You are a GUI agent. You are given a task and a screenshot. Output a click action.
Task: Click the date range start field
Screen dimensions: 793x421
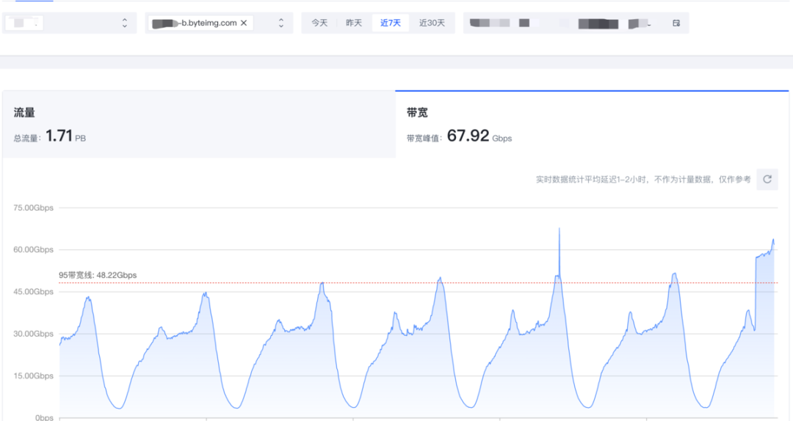coord(504,23)
